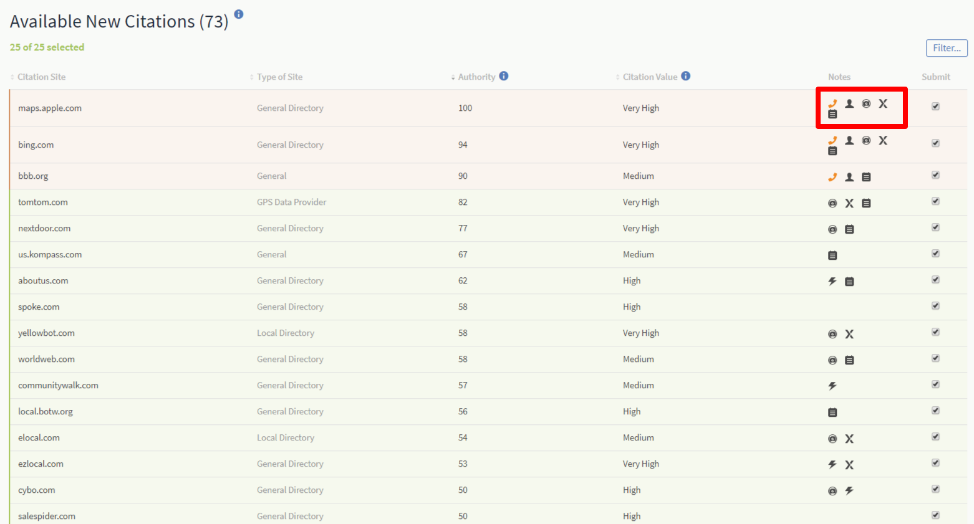Uncheck the Submit checkbox for salespider.com
Image resolution: width=974 pixels, height=524 pixels.
coord(935,515)
